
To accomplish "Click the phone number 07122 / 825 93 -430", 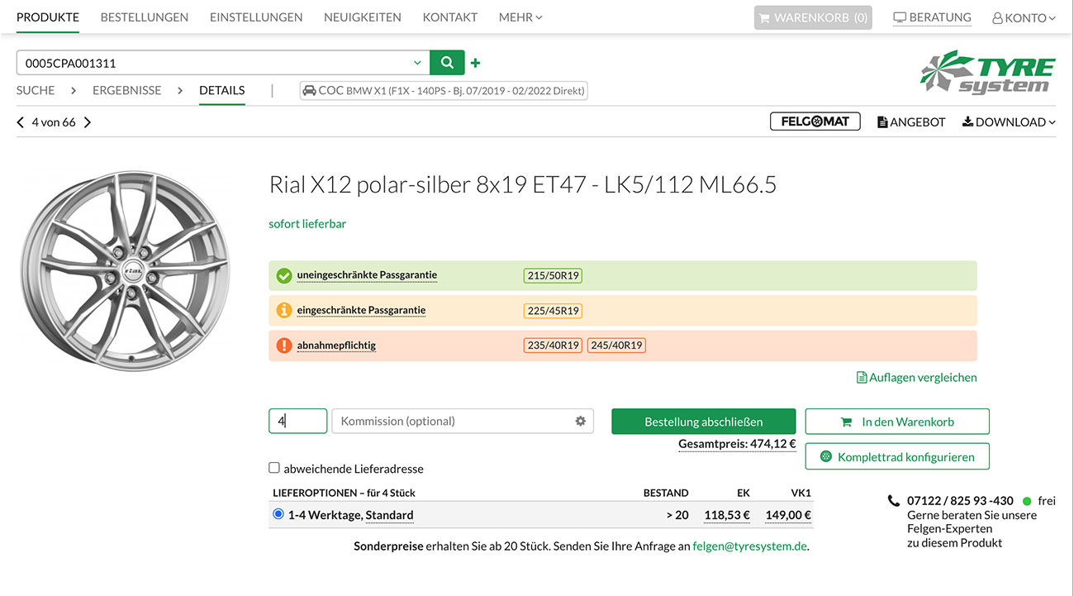I will coord(960,501).
